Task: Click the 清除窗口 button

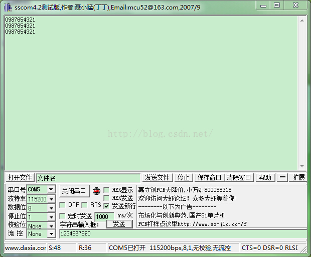Action: click(x=239, y=177)
